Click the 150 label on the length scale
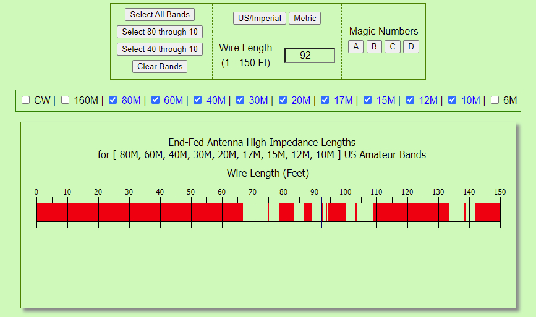The image size is (536, 317). tap(500, 192)
